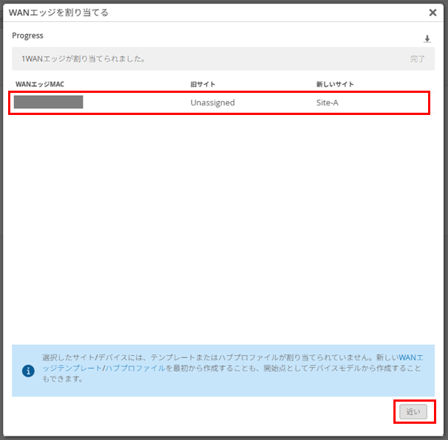Click the masked MAC address cell

[x=48, y=102]
